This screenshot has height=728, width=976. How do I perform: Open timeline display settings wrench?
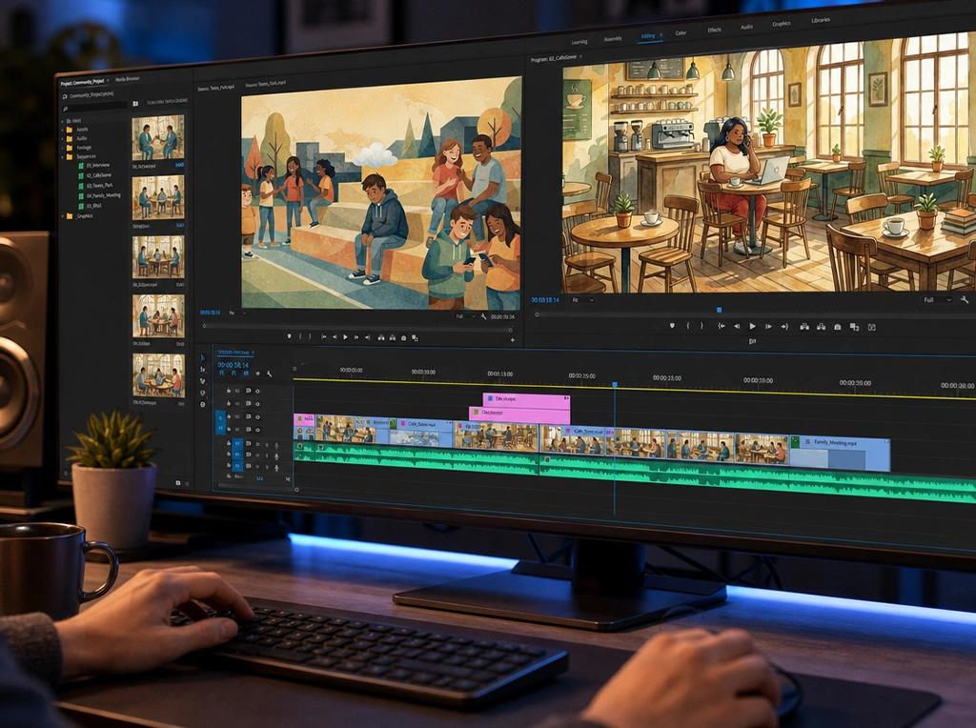[269, 374]
